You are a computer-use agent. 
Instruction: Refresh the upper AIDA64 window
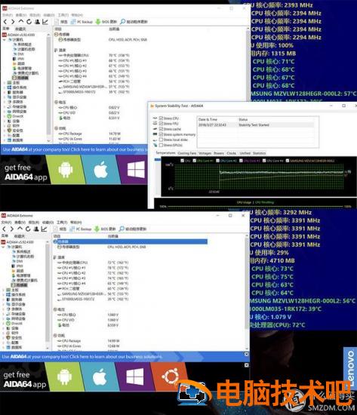29,22
